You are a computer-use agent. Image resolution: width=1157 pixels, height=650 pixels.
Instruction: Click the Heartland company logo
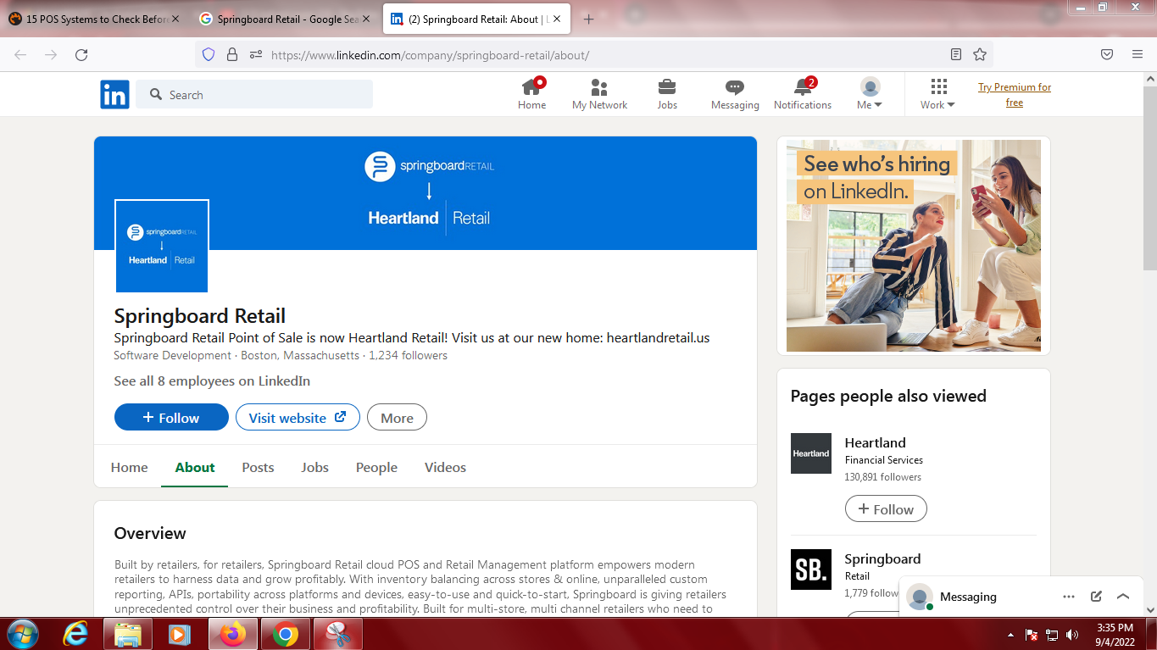point(811,453)
